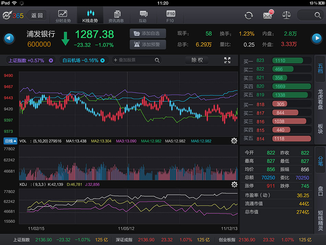Refresh quotes with the circular arrows icon
This screenshot has width=326, height=245.
pos(249,15)
